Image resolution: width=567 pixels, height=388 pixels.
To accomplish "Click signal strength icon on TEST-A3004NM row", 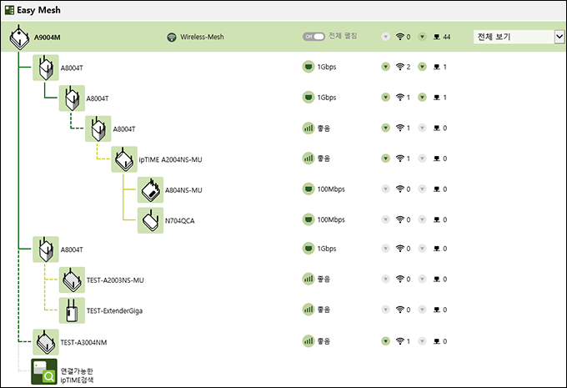I will coord(309,341).
